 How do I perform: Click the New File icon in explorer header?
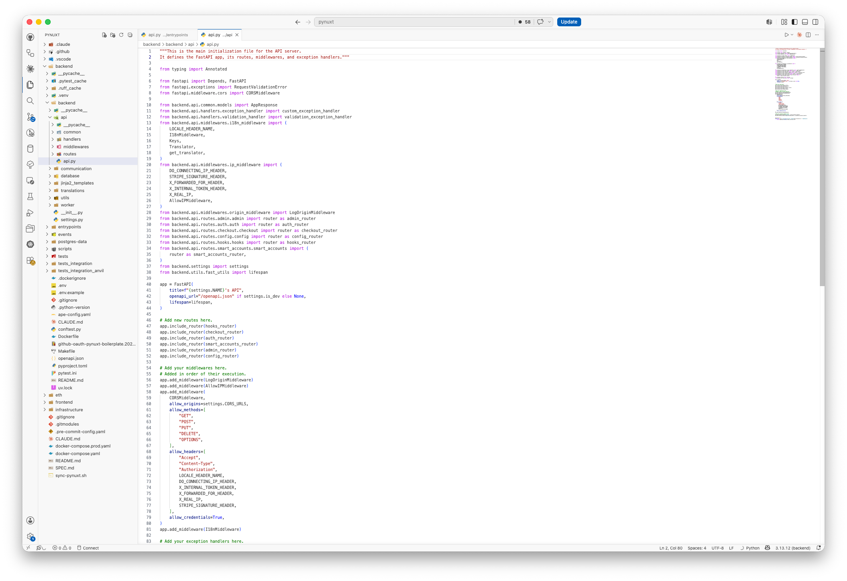pos(104,35)
